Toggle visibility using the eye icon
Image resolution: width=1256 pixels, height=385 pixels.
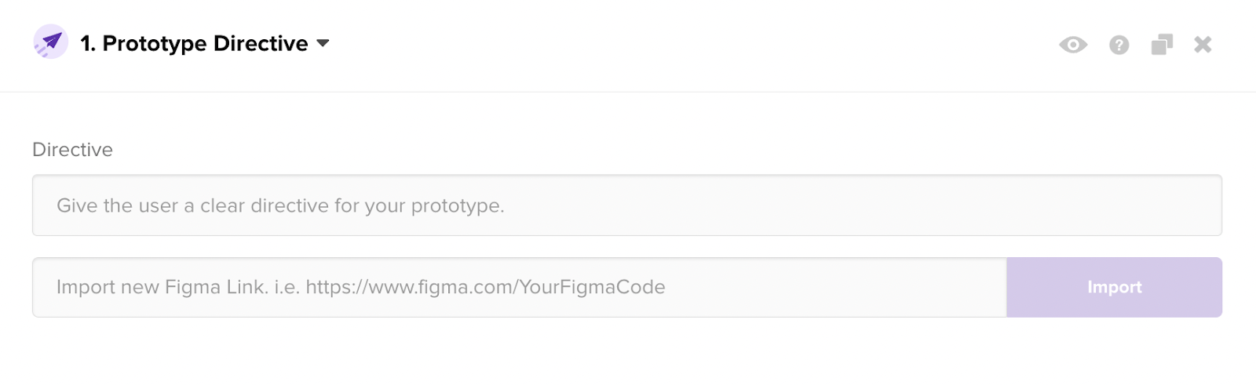(1073, 45)
